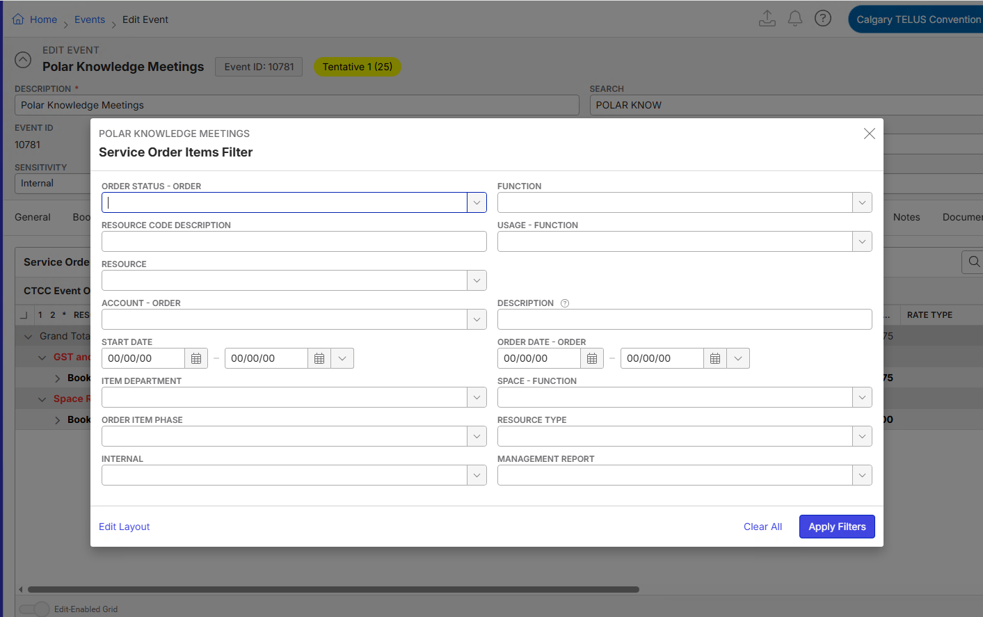Open the Function dropdown arrow
Image resolution: width=983 pixels, height=617 pixels.
pos(862,202)
